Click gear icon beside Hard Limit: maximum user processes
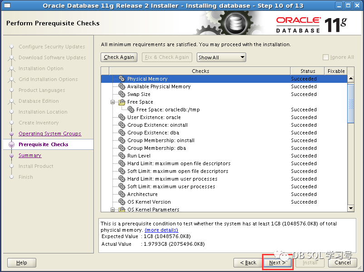This screenshot has width=364, height=272. tap(121, 178)
